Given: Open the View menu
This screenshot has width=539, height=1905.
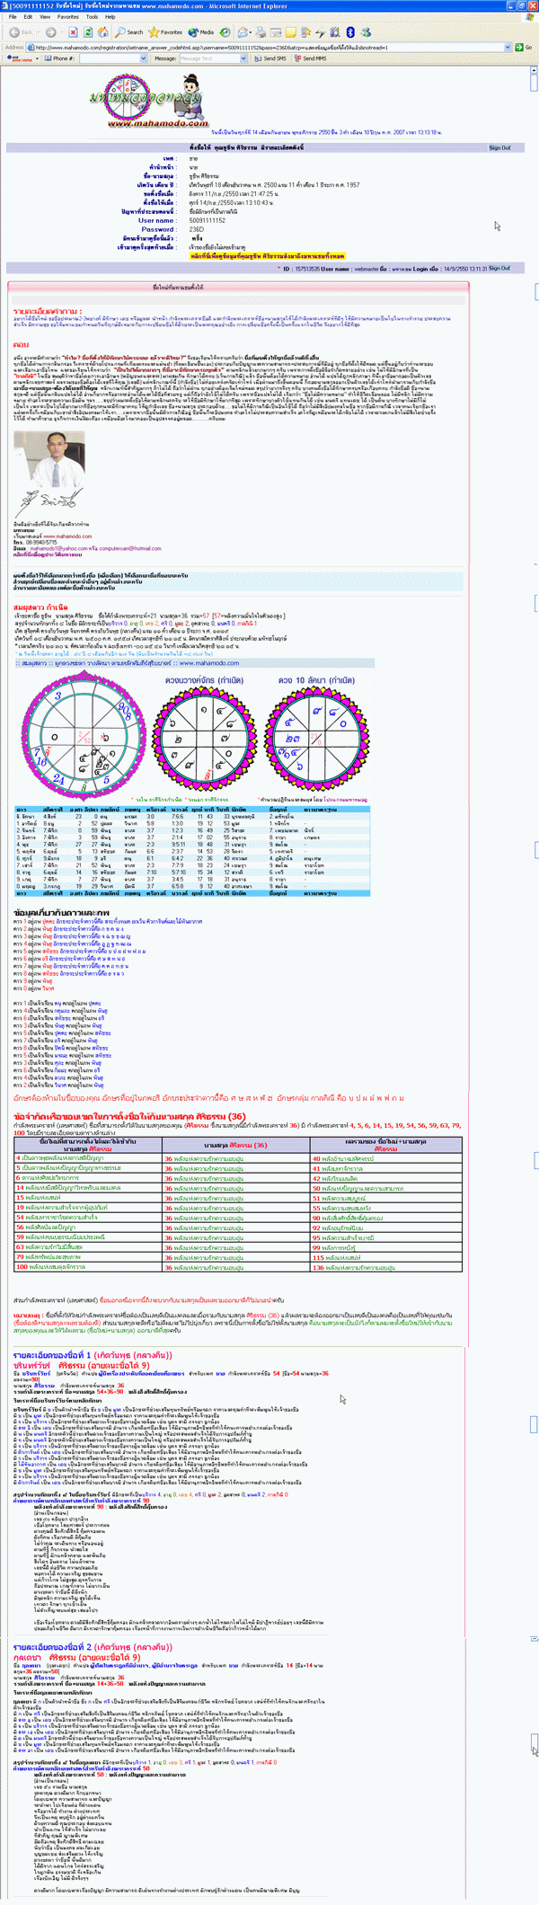Looking at the screenshot, I should 45,17.
